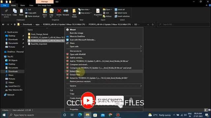Select Network in sidebar
The width and height of the screenshot is (211, 118).
tap(9, 95)
